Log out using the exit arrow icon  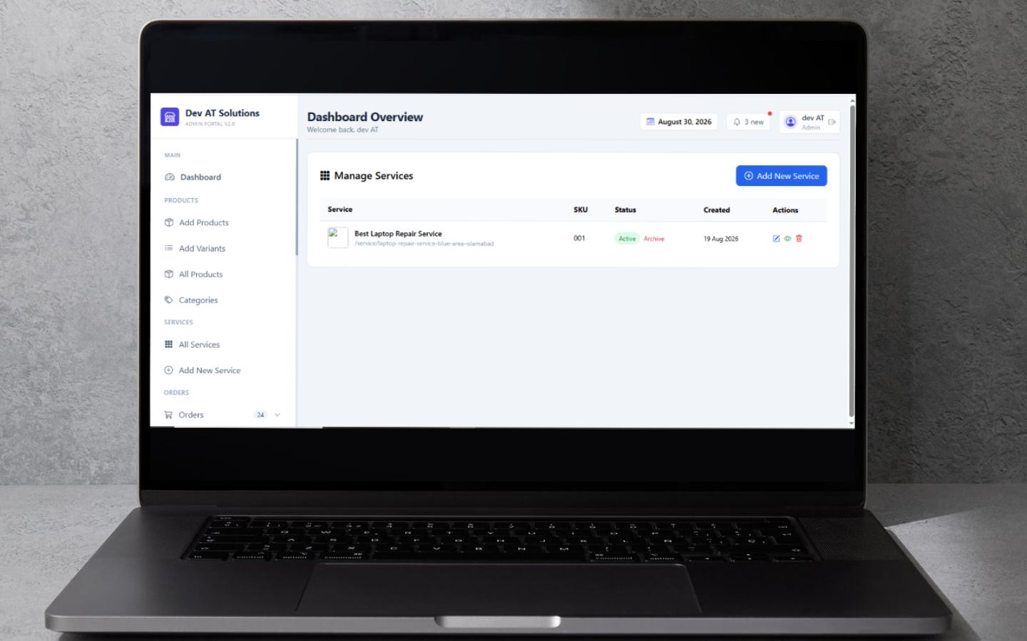point(832,122)
